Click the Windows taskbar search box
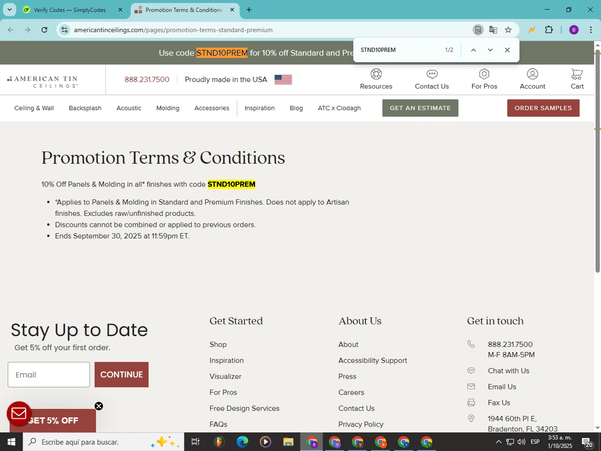Image resolution: width=601 pixels, height=451 pixels. coord(103,442)
